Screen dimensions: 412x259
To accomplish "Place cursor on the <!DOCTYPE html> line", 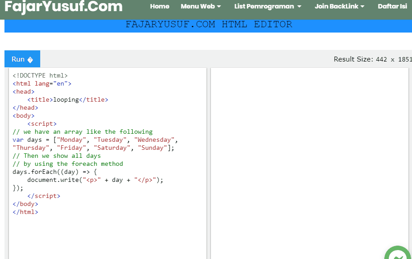I will coord(40,75).
